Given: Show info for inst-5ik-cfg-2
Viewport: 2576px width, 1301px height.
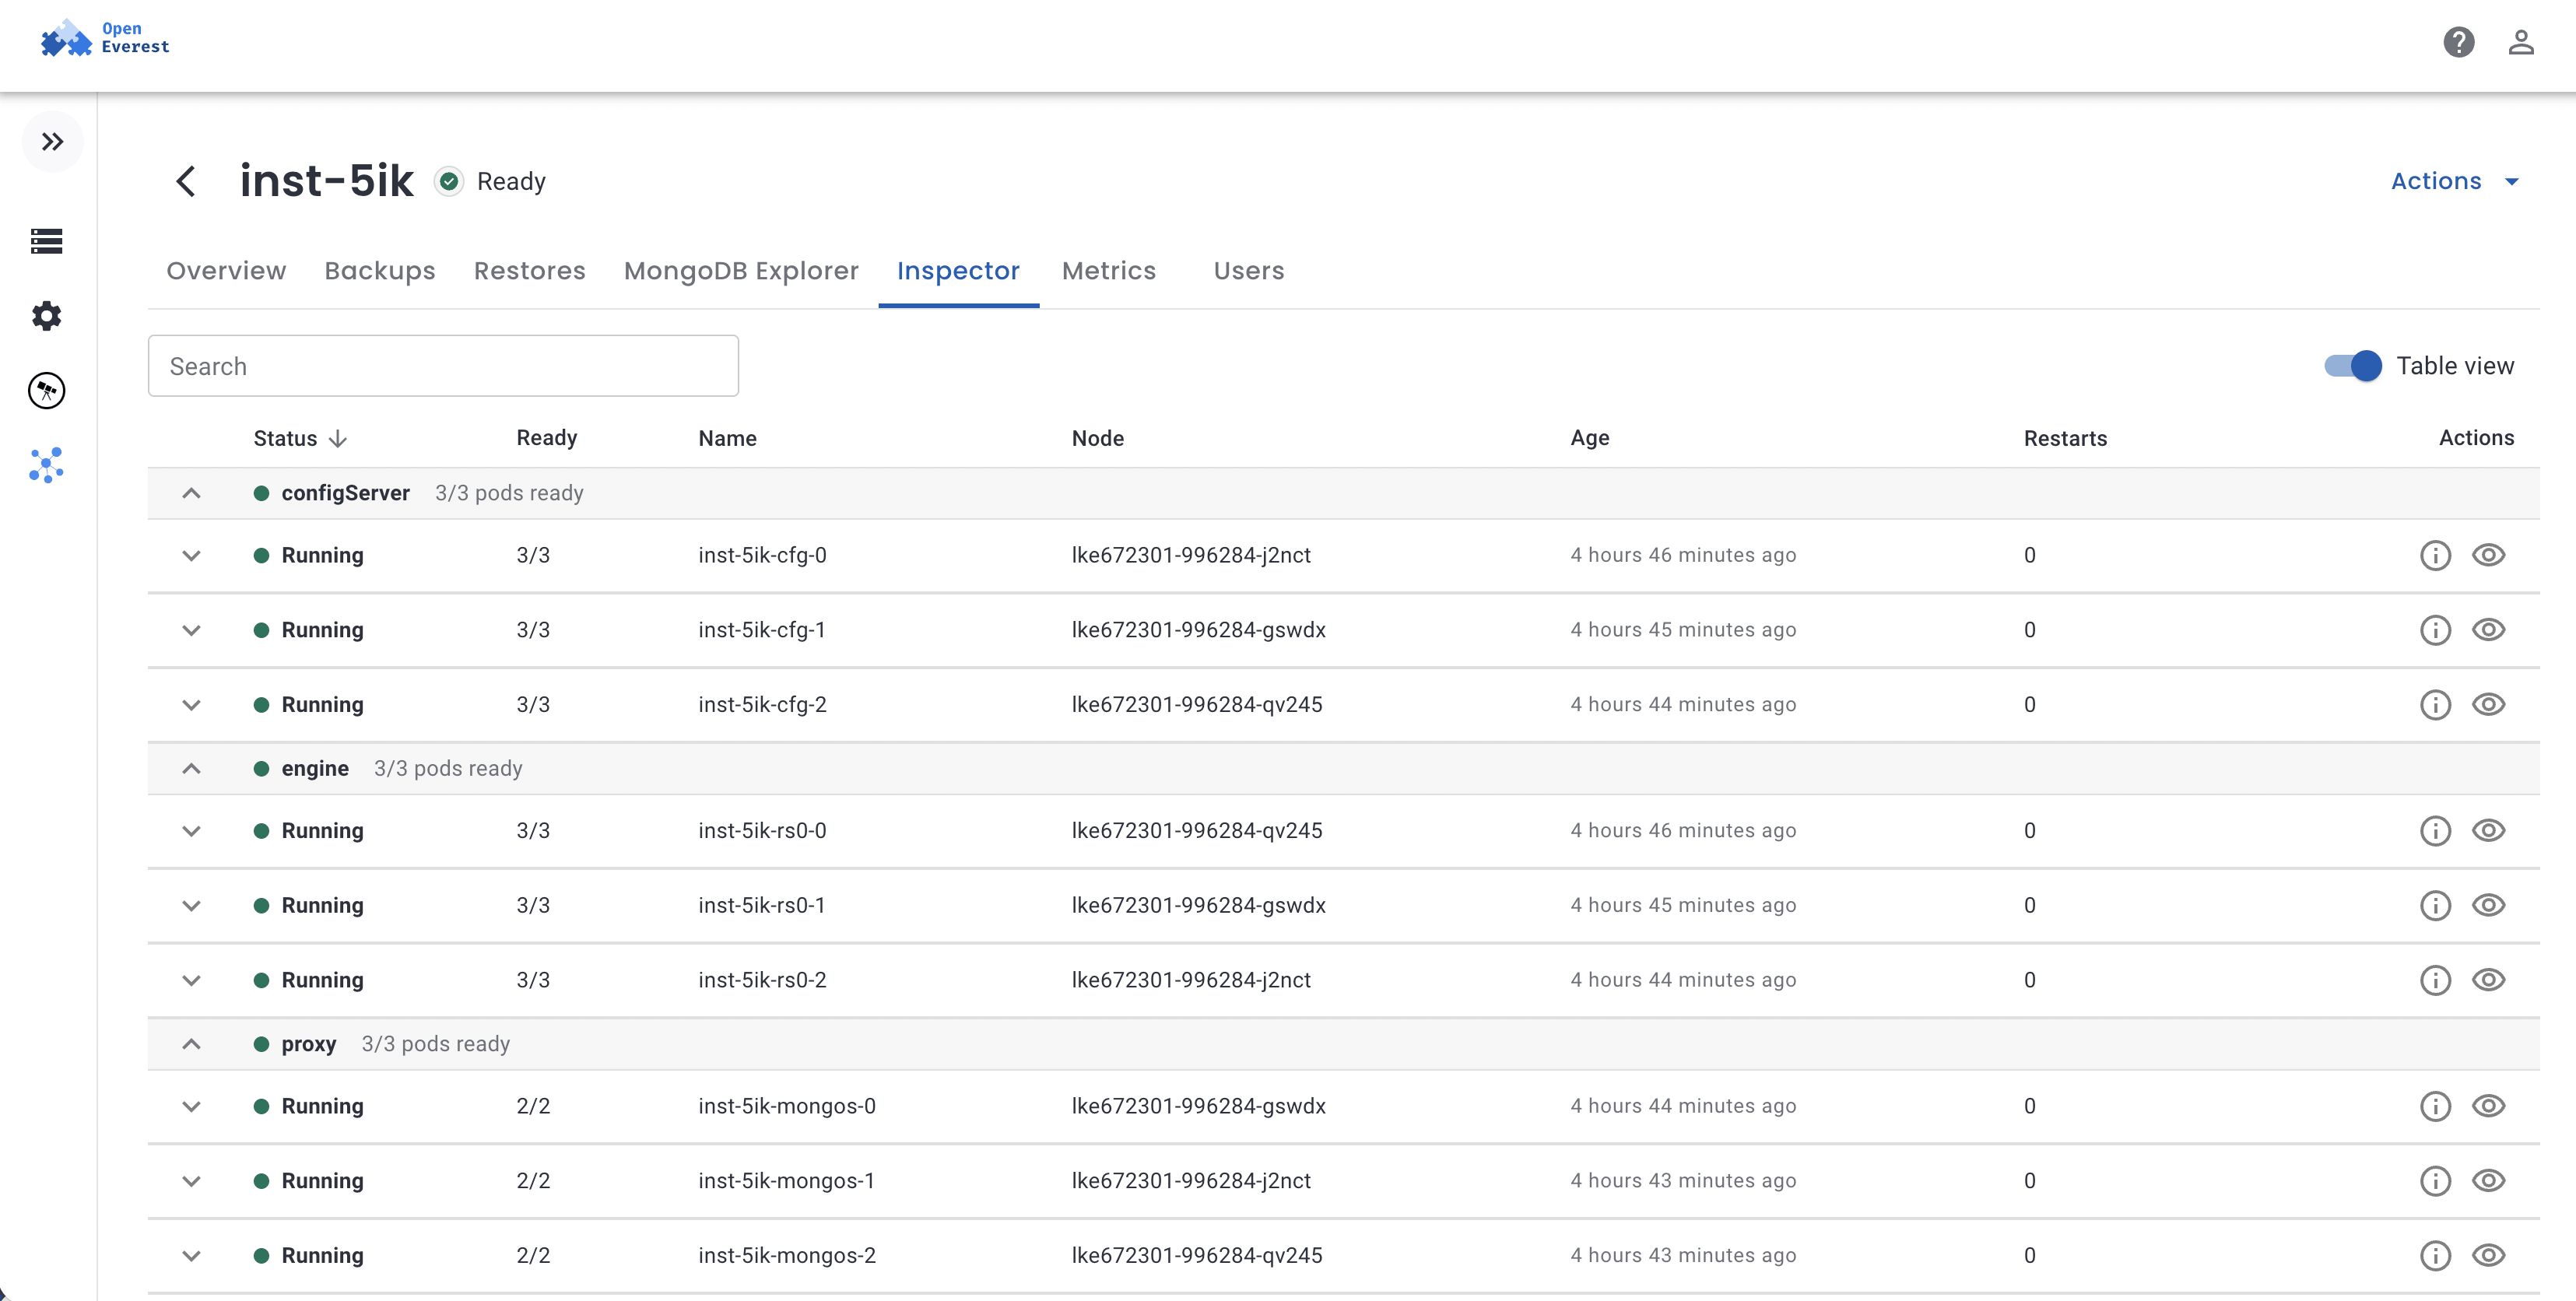Looking at the screenshot, I should point(2434,705).
